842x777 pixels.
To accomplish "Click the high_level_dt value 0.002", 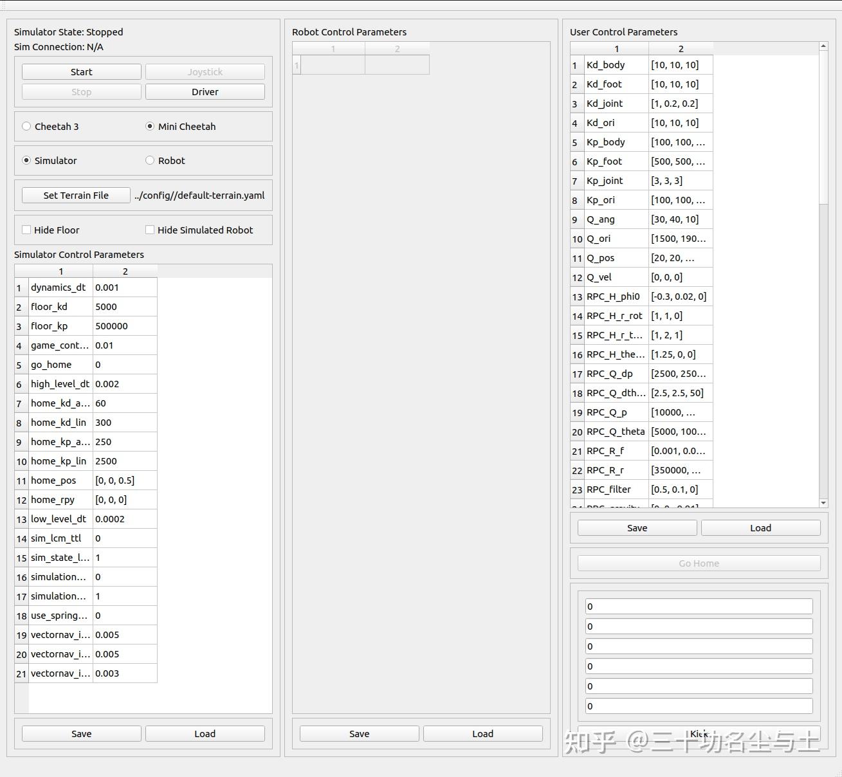I will (x=125, y=384).
